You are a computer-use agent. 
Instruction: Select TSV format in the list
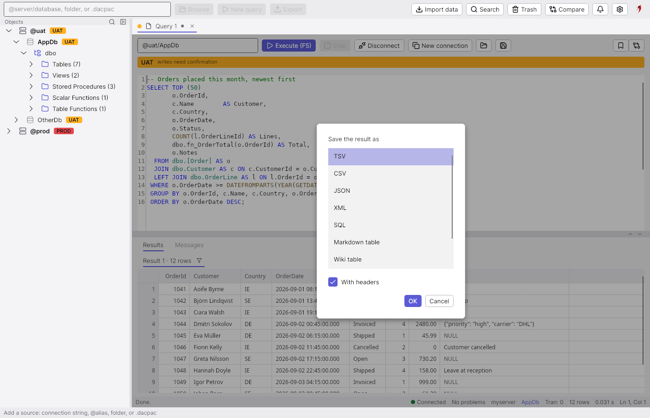click(x=390, y=157)
